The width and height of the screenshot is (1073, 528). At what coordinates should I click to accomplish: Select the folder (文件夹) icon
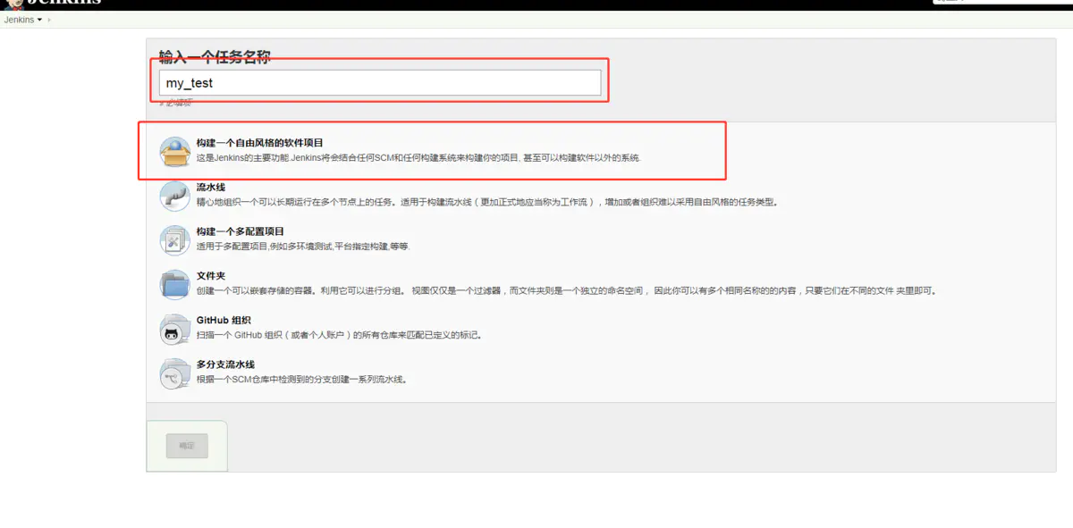174,284
